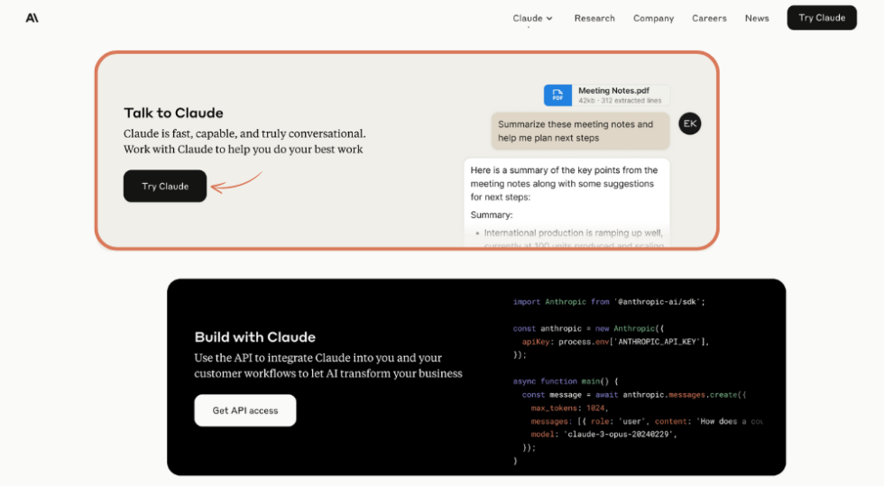Click the 'Talk to Claude' heading
Viewport: 884px width, 486px height.
[x=173, y=113]
